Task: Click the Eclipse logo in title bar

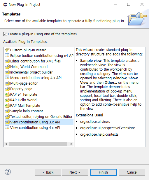Action: tap(5, 5)
